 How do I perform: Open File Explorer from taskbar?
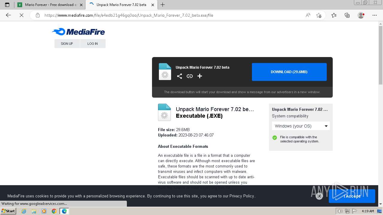(34, 211)
